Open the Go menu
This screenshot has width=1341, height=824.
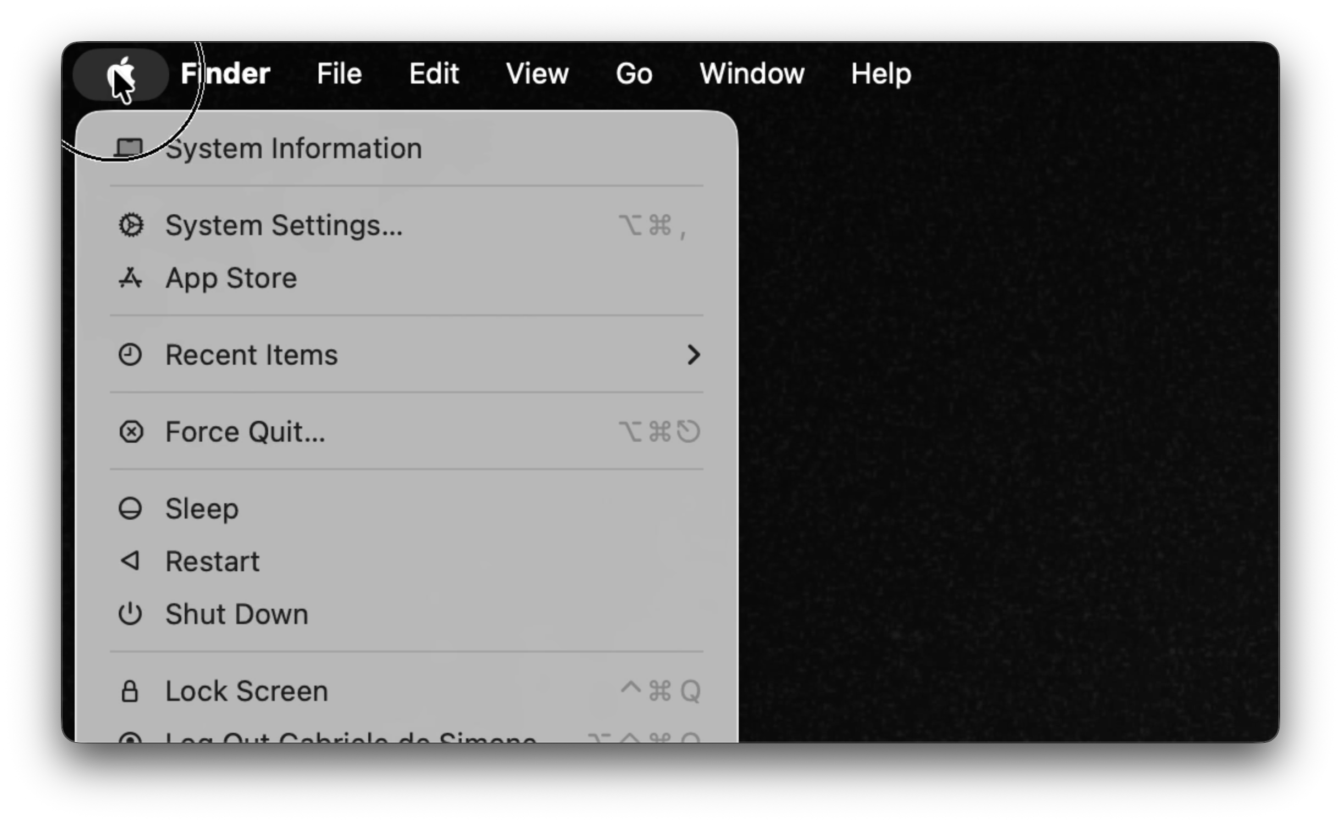(634, 74)
